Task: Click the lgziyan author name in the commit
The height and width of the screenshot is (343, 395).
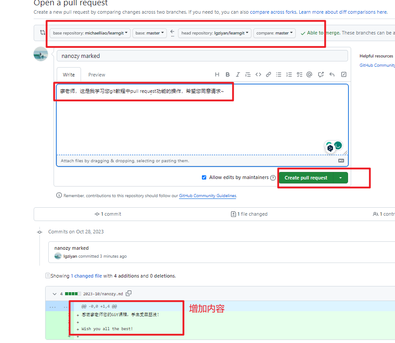Action: [x=70, y=256]
